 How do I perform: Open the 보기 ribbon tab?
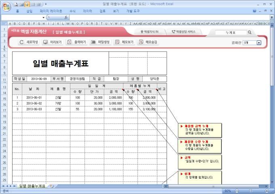point(116,11)
